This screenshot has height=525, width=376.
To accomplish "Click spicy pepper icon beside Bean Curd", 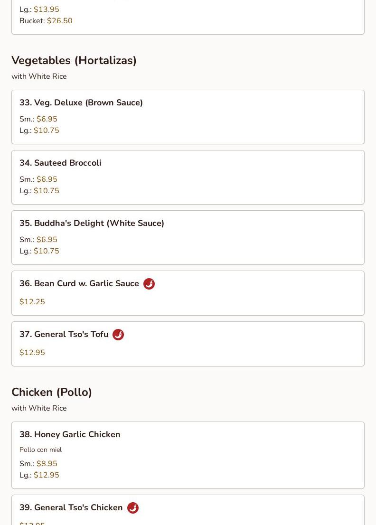I will click(149, 283).
